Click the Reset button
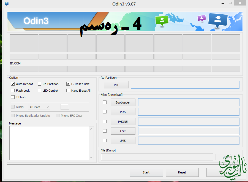Image resolution: width=248 pixels, height=182 pixels. (x=182, y=172)
